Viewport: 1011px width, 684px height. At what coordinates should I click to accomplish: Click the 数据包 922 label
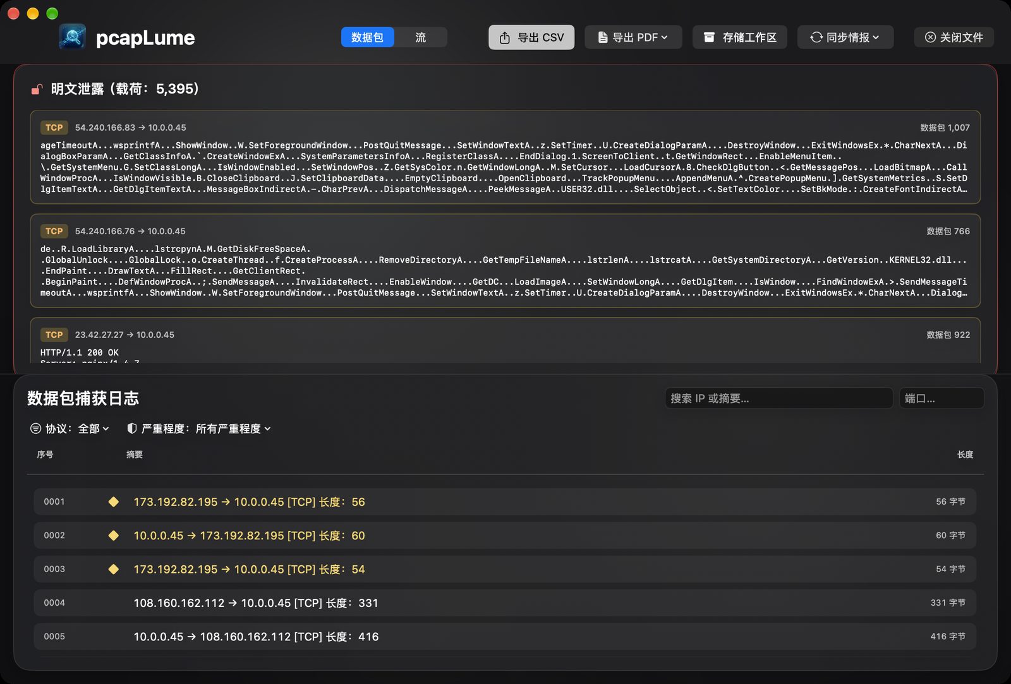pos(948,335)
